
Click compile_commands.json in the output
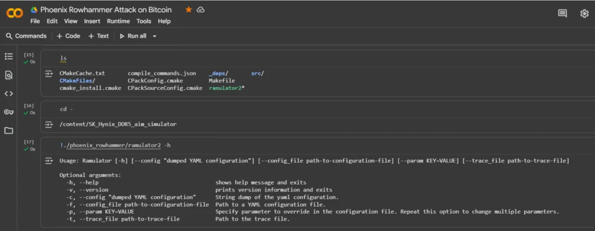162,73
